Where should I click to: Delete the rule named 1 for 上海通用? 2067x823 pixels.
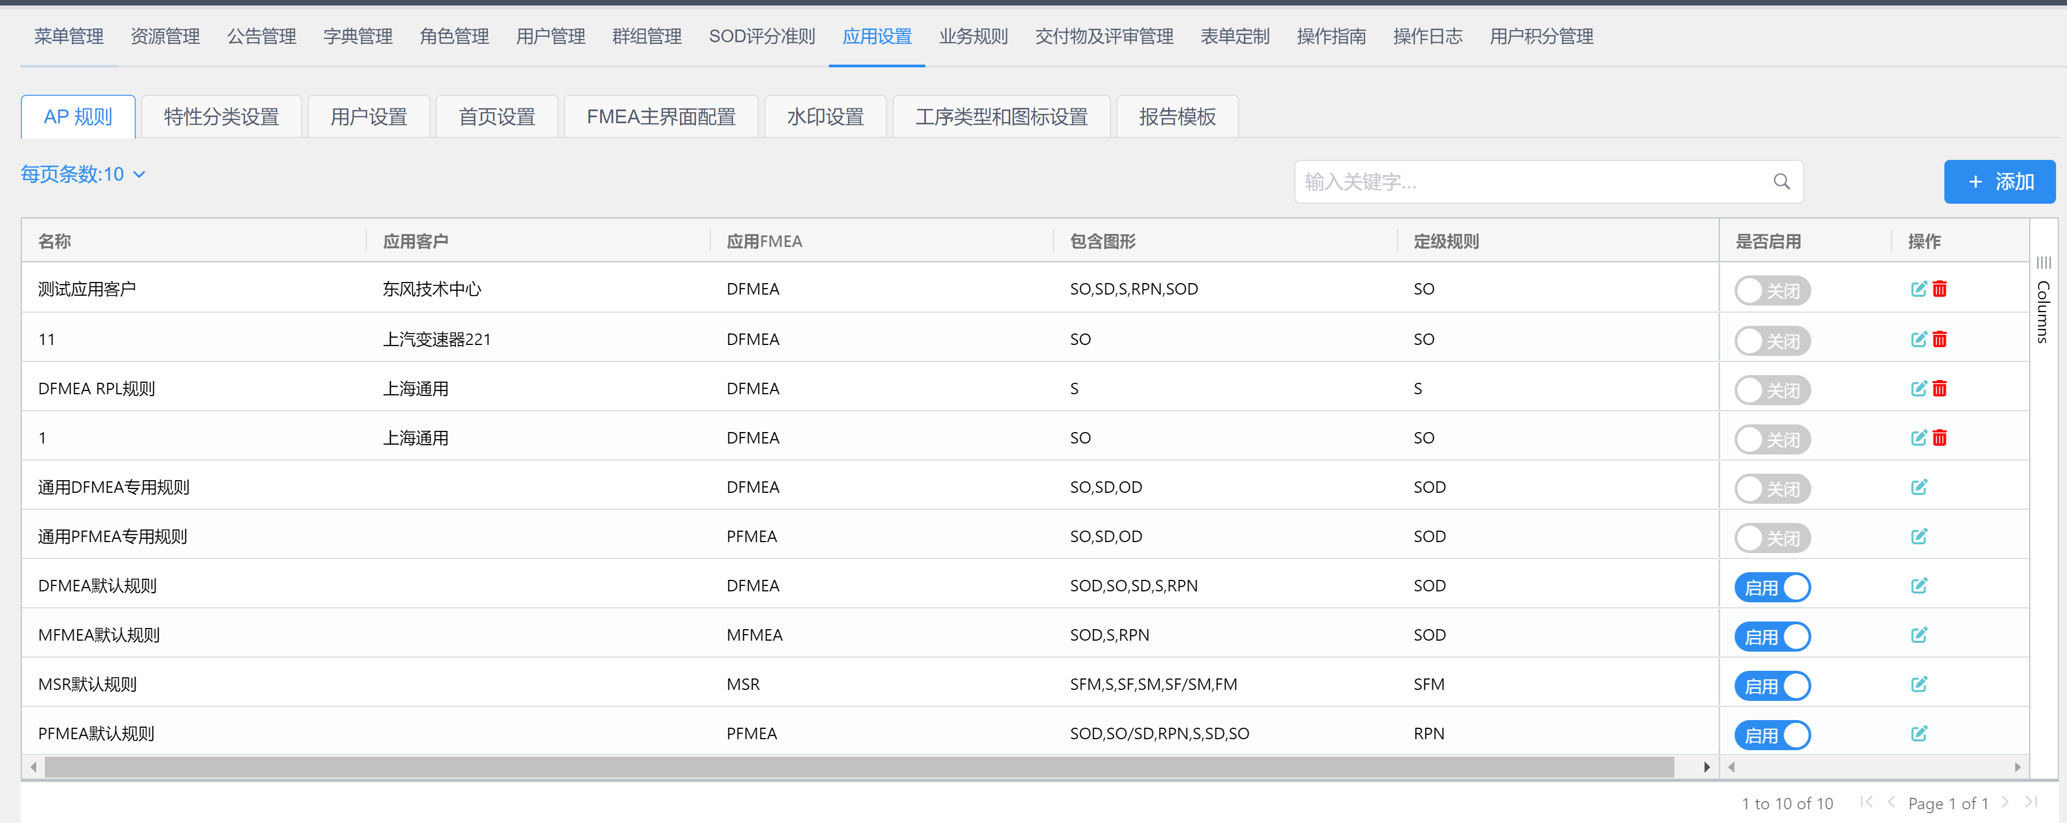[1939, 438]
